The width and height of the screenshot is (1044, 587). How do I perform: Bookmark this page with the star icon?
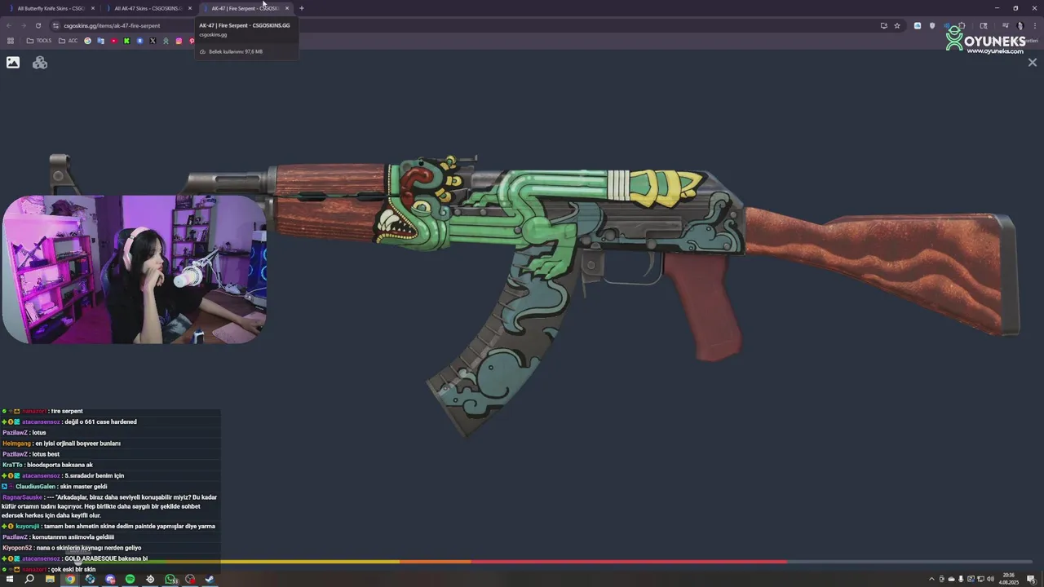[897, 25]
